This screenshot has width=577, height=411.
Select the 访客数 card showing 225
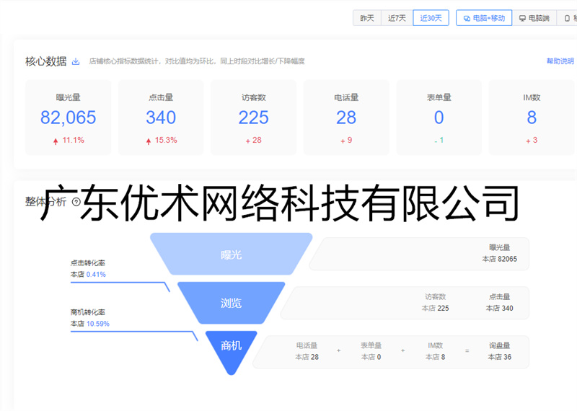coord(254,118)
